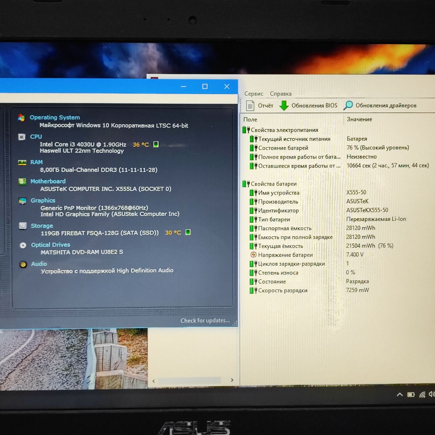
Task: Click the Напряжение батареи voltage icon
Action: tap(253, 255)
